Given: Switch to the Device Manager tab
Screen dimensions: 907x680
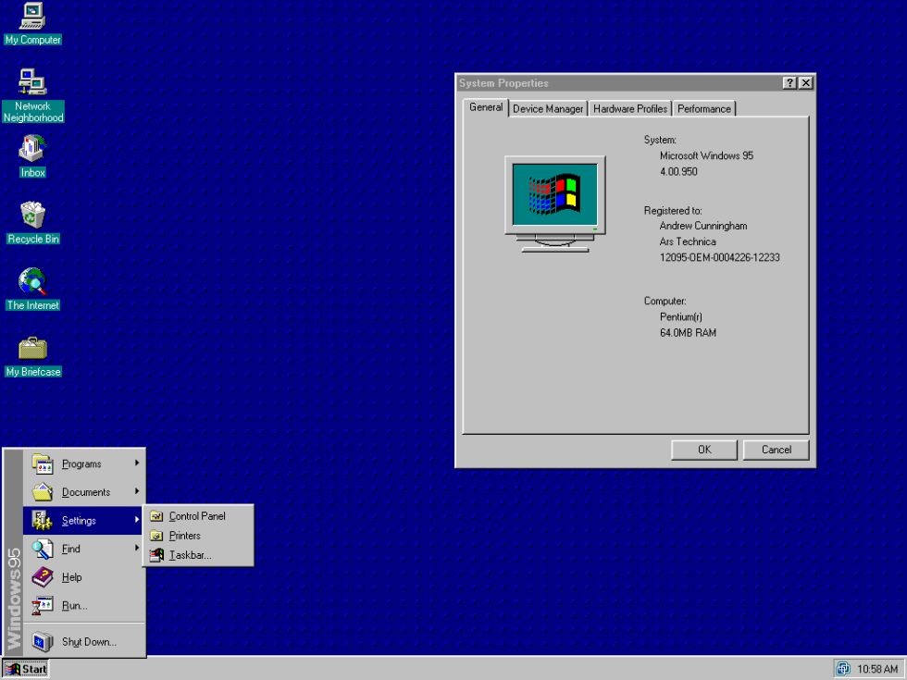Looking at the screenshot, I should tap(547, 108).
